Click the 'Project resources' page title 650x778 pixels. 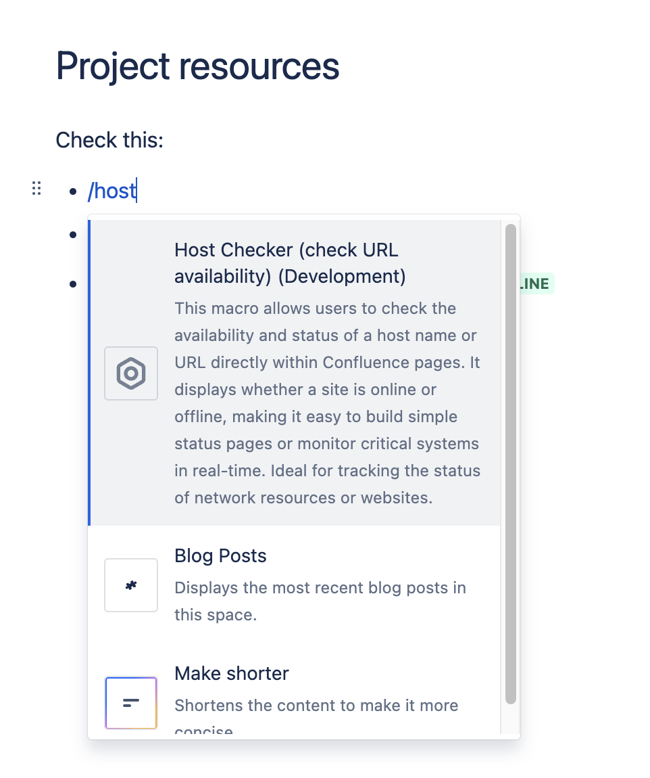click(197, 66)
